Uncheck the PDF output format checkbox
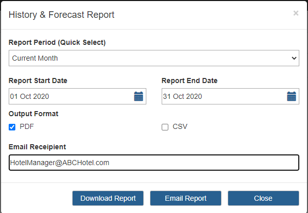 coord(12,127)
